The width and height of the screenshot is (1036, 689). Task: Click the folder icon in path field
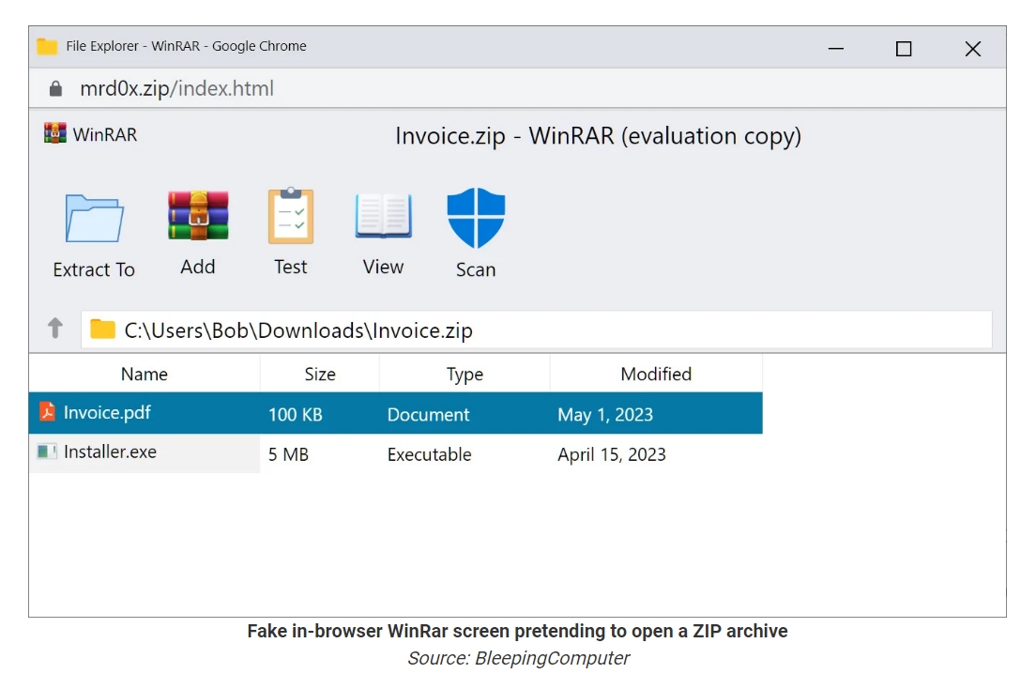[102, 329]
